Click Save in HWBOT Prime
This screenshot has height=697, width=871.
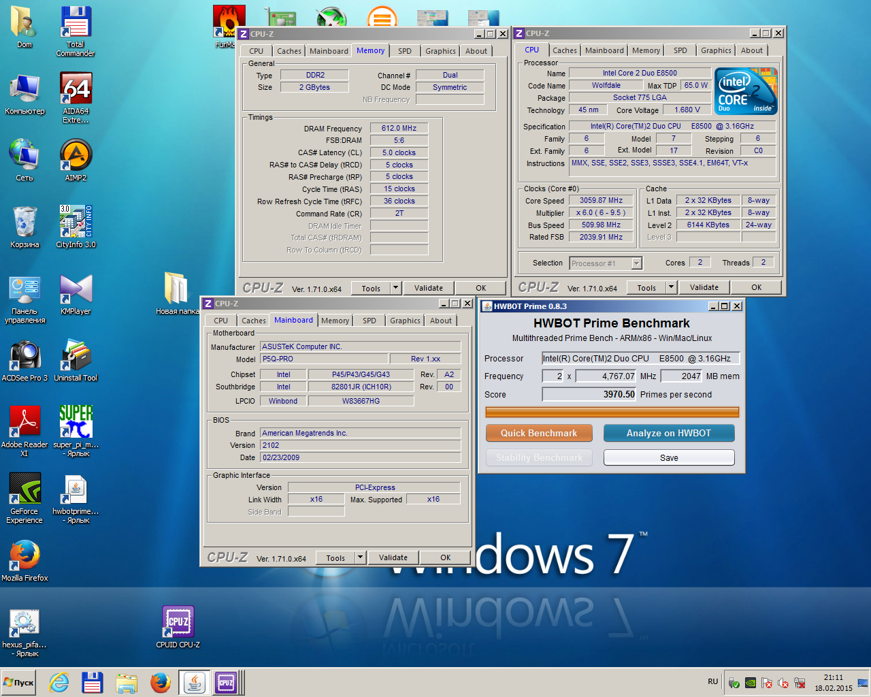[x=669, y=457]
